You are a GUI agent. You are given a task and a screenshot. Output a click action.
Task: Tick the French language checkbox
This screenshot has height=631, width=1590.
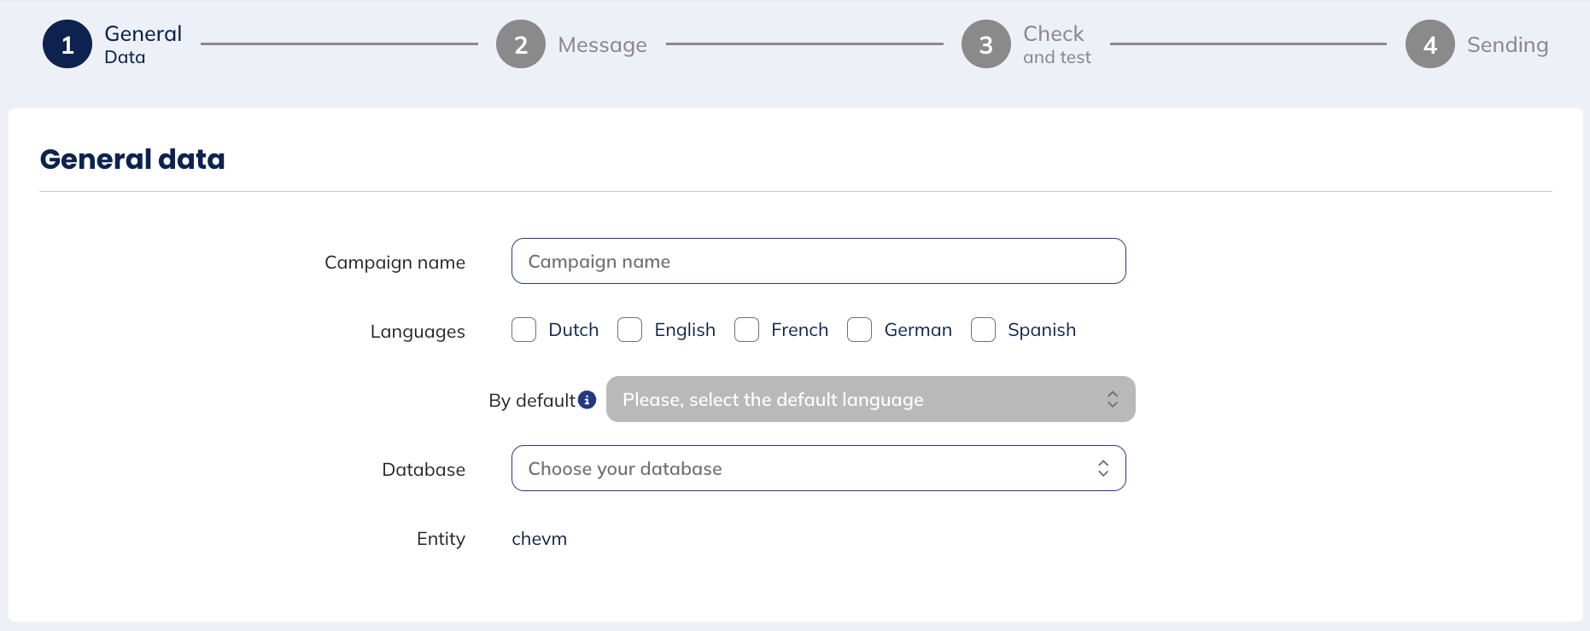pos(747,330)
